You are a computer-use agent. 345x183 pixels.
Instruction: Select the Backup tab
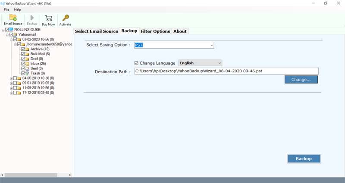(129, 31)
